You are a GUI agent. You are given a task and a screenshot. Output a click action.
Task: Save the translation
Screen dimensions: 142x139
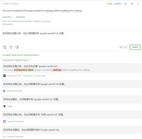pyautogui.click(x=135, y=47)
